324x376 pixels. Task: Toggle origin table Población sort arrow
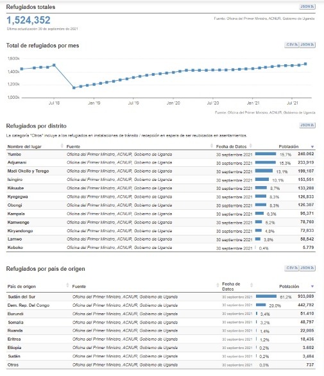[312, 286]
